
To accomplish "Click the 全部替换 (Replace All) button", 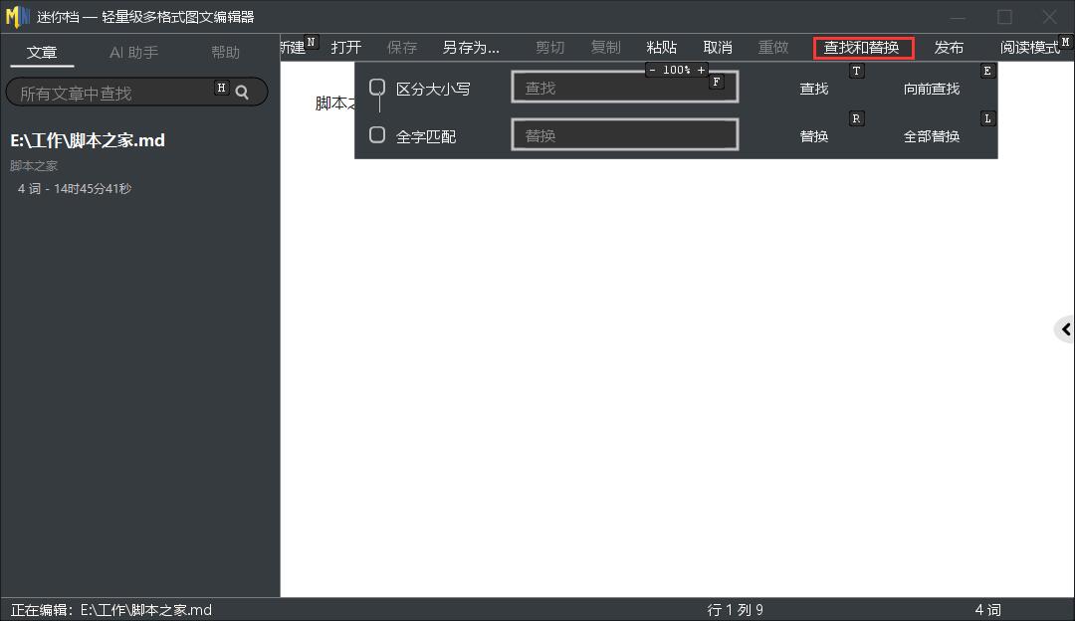I will point(931,135).
